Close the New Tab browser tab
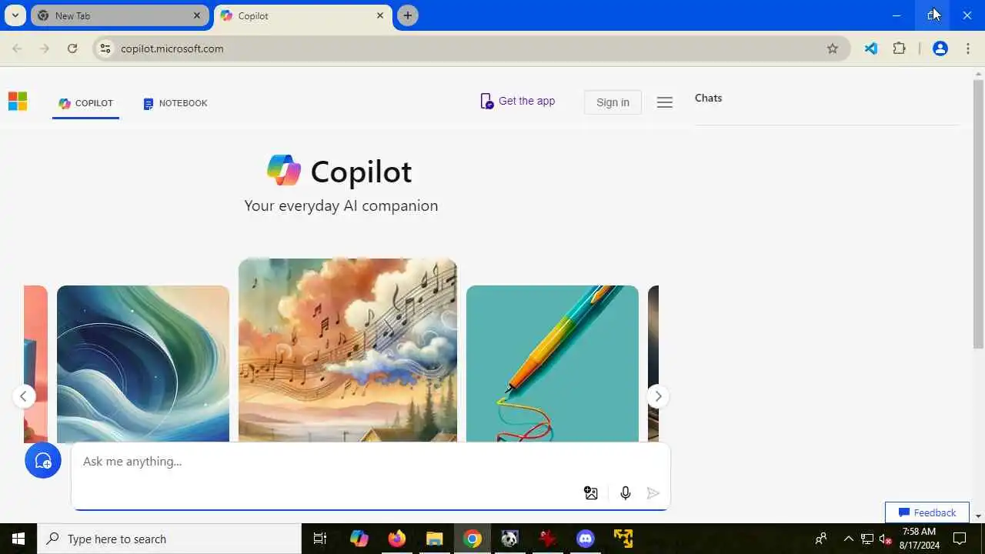 pos(197,15)
